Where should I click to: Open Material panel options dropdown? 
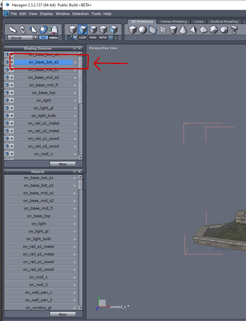pyautogui.click(x=74, y=172)
